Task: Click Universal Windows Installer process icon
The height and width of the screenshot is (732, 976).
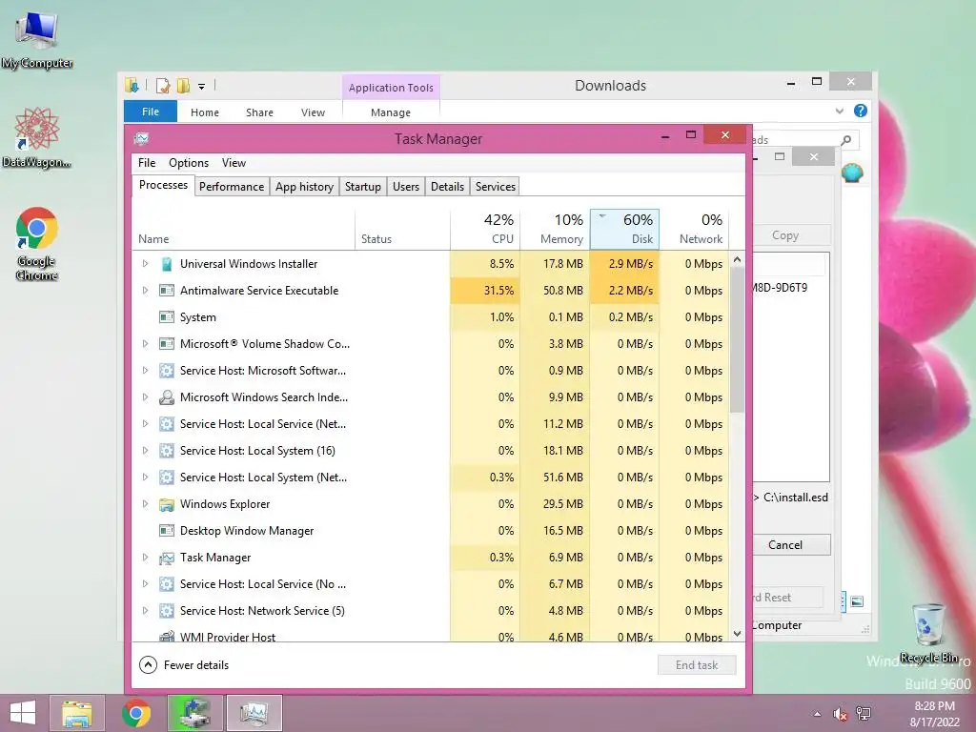Action: [x=166, y=264]
